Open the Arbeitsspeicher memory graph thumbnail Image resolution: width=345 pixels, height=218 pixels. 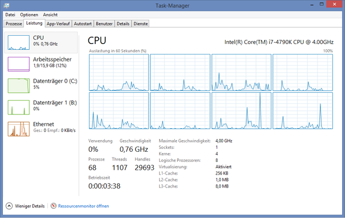tap(19, 64)
